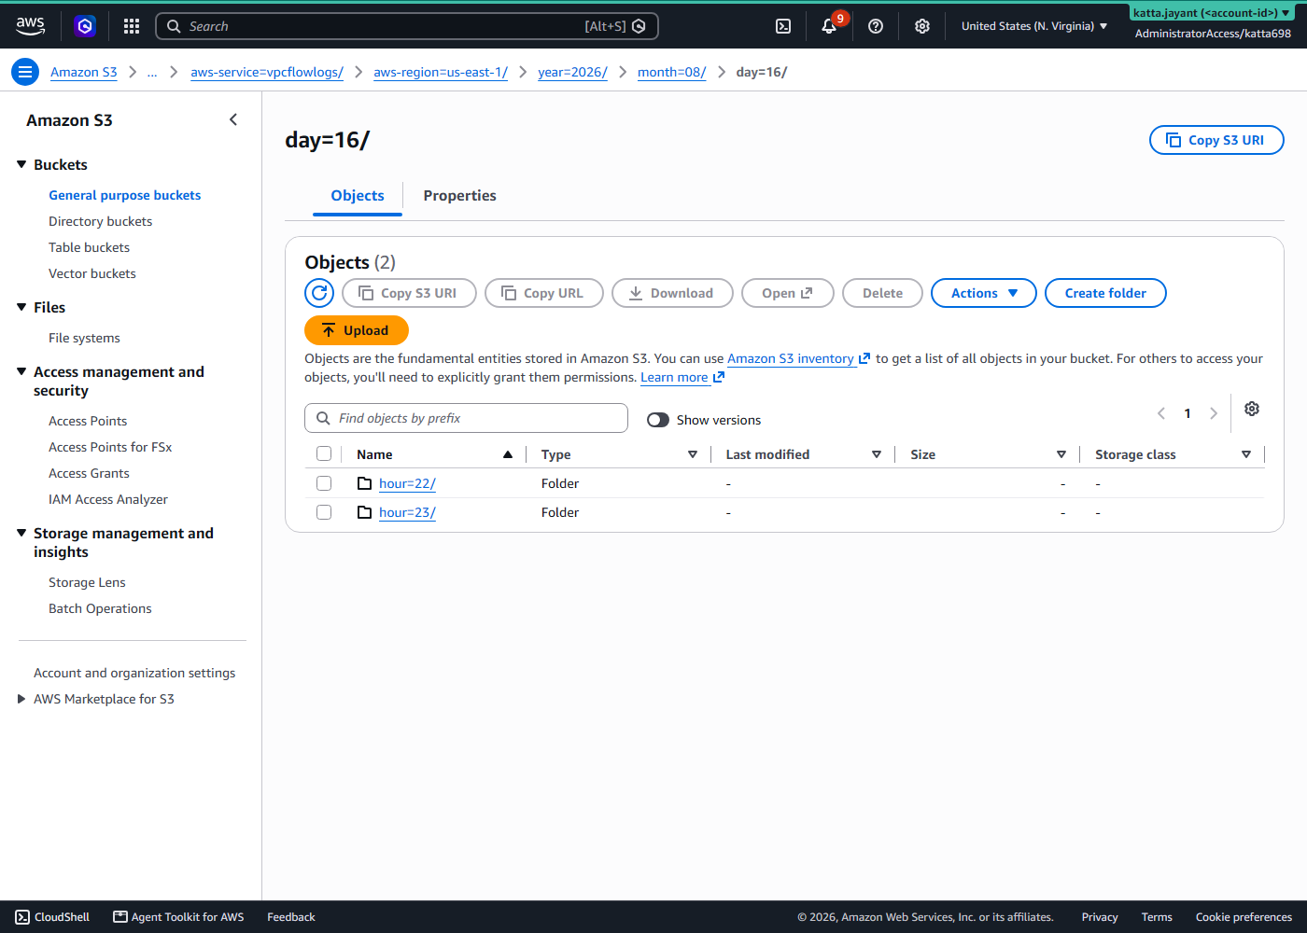Click the purple Amazon Q icon in the top bar

tap(85, 26)
